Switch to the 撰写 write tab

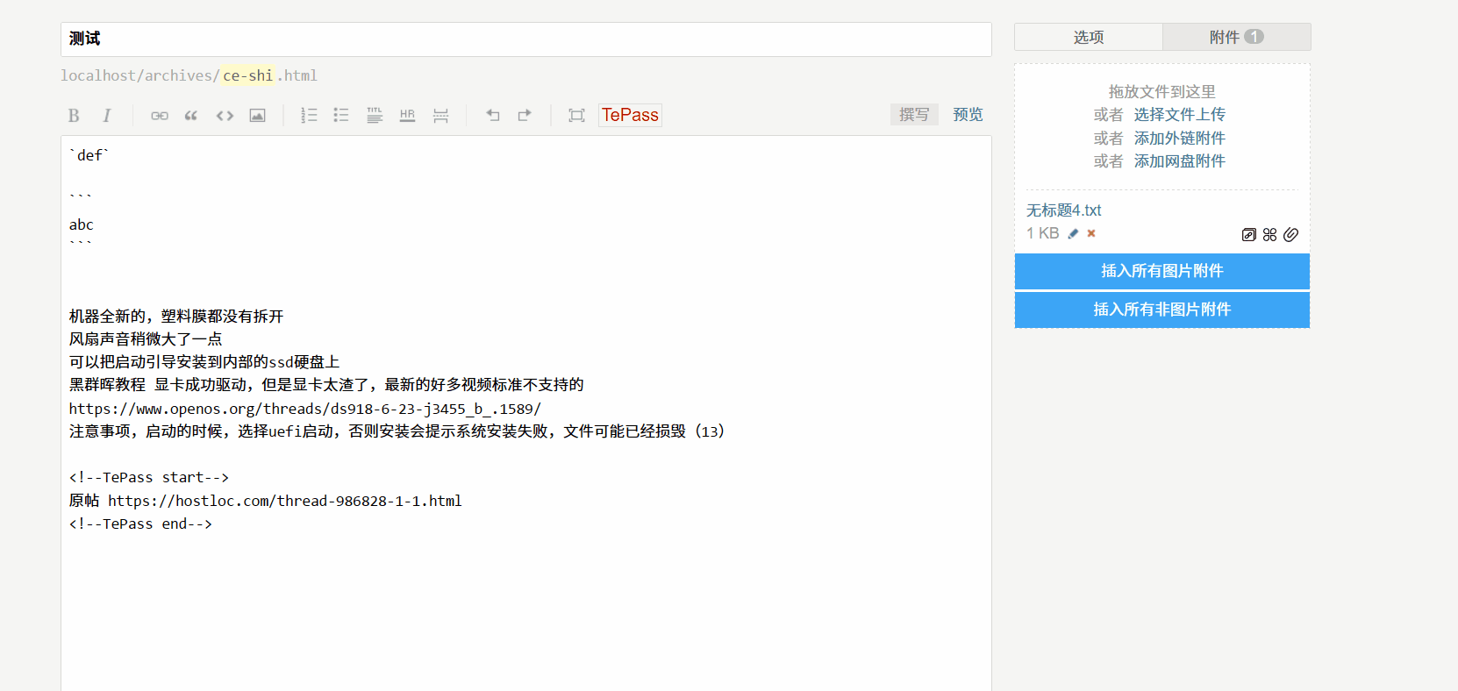[x=914, y=115]
